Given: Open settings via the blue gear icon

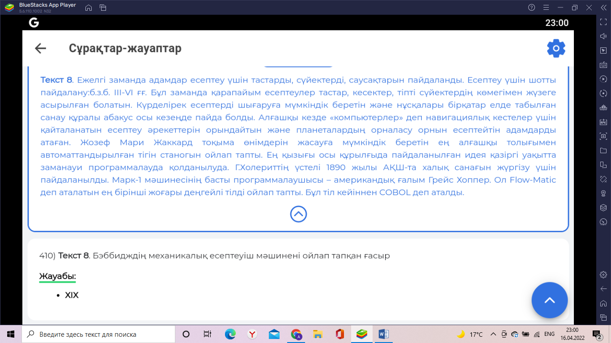Looking at the screenshot, I should pyautogui.click(x=556, y=48).
